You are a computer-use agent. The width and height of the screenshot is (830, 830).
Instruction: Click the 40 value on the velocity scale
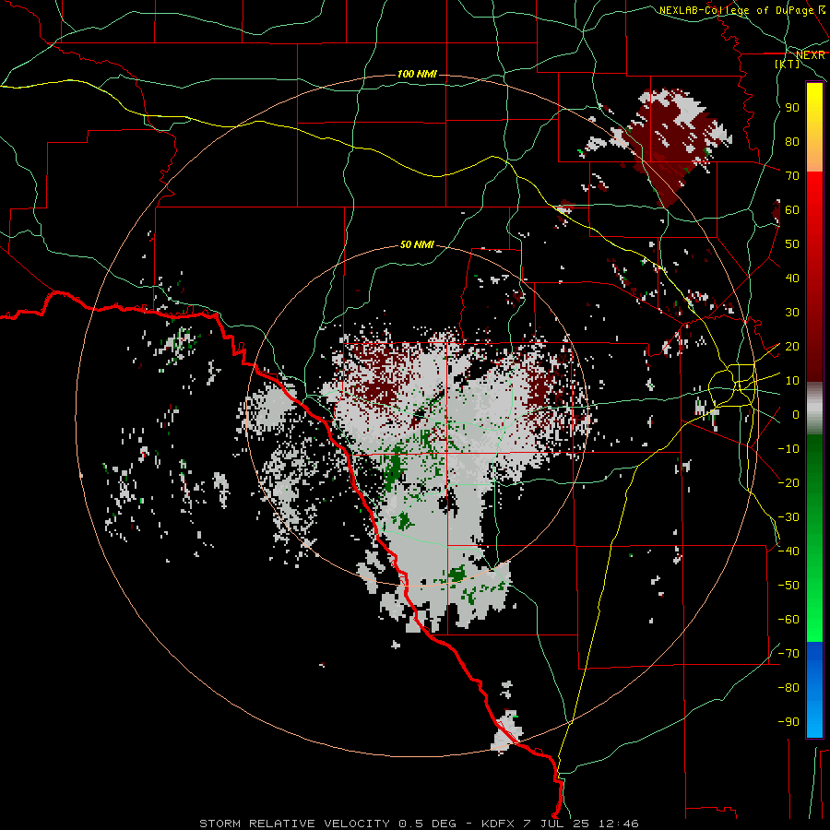pos(792,278)
